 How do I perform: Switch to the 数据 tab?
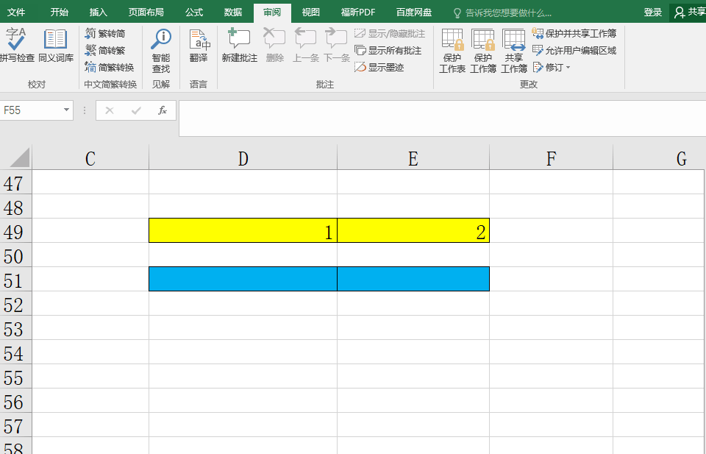233,13
